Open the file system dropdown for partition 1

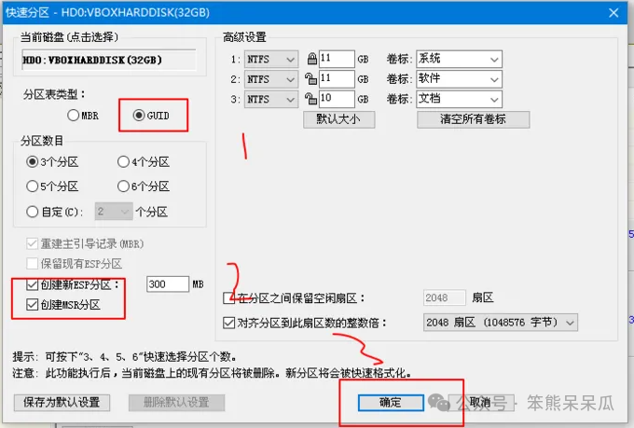pos(271,59)
